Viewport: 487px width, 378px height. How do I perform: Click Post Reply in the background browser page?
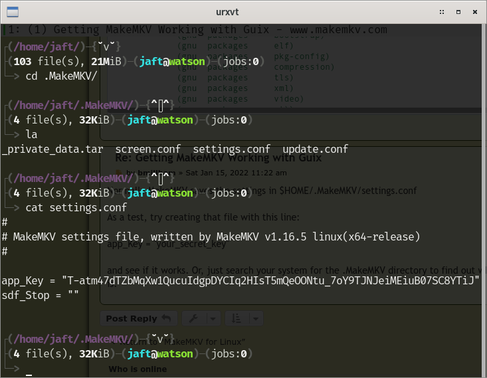pos(138,318)
